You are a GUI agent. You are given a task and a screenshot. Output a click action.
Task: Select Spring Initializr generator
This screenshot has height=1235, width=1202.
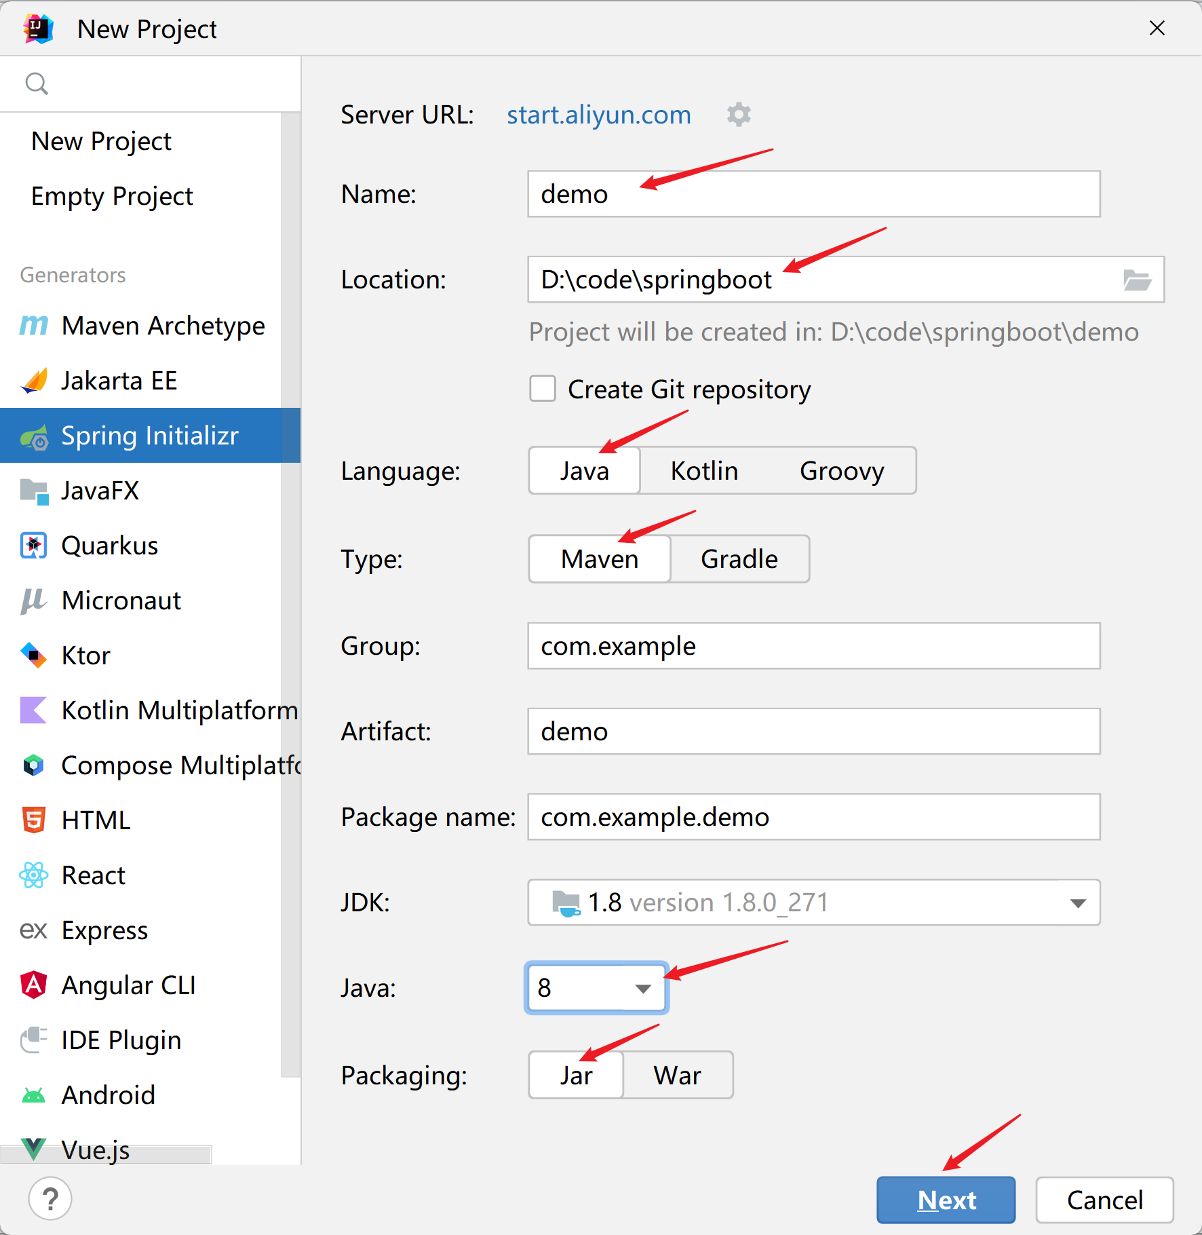pos(150,436)
